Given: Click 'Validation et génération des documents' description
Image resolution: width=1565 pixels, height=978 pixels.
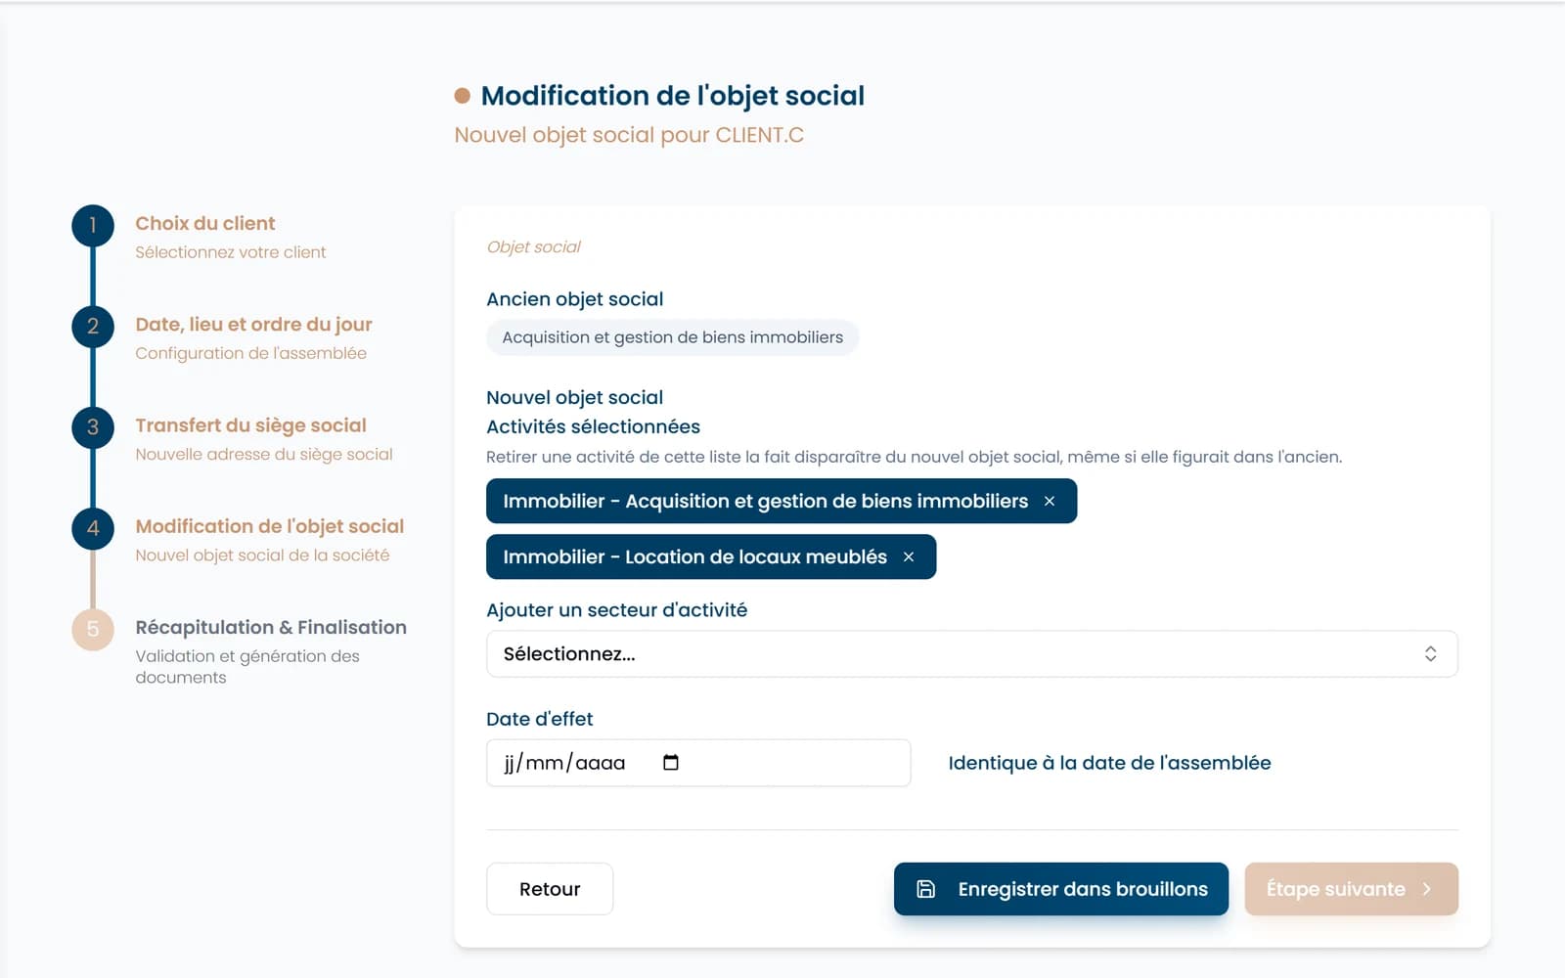Looking at the screenshot, I should [x=247, y=667].
